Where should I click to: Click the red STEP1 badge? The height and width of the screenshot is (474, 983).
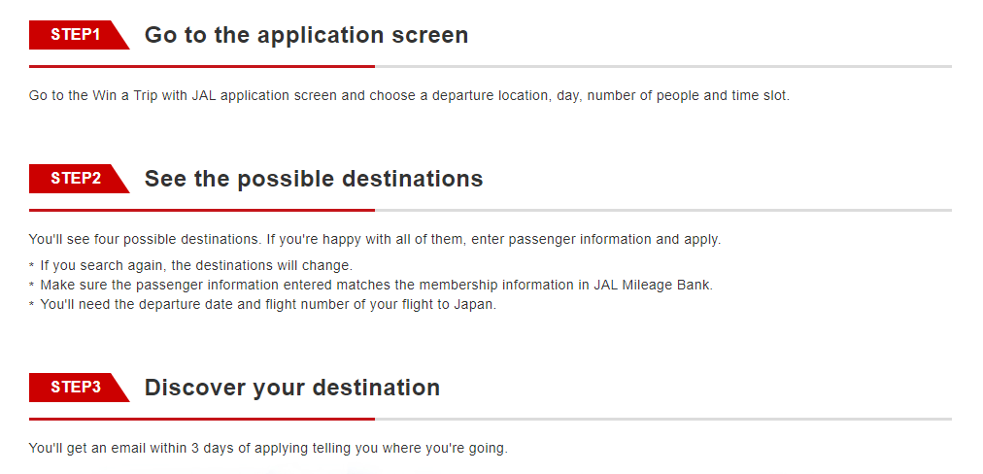79,35
